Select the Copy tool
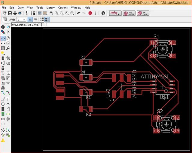The image size is (192, 153). coord(8,38)
